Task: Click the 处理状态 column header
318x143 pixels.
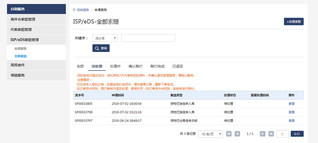Action: point(230,95)
